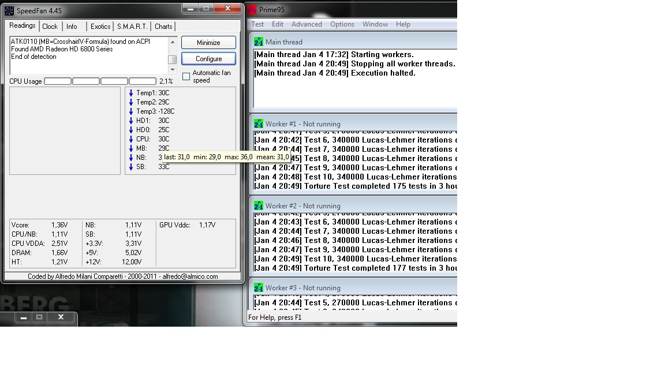Click Worker #1 'Torture Test completed 175 tests' line

coord(356,186)
